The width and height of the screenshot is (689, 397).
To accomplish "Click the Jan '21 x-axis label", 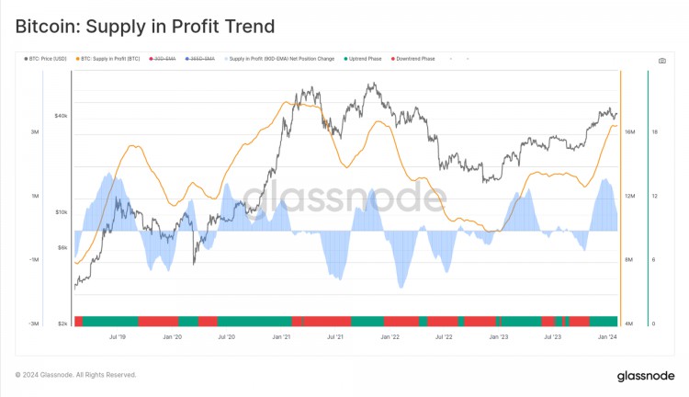I will click(281, 336).
